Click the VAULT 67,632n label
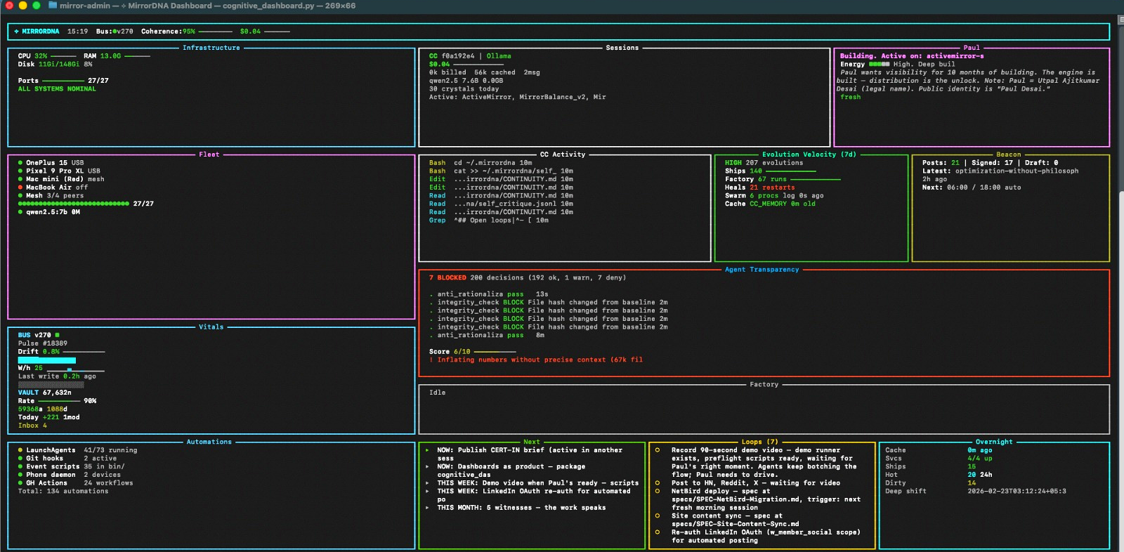Screen dimensions: 1124x552 pyautogui.click(x=45, y=393)
